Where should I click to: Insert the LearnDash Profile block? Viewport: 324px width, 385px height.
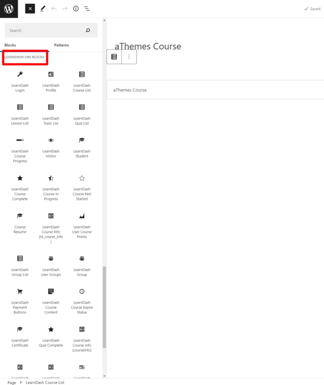point(51,82)
